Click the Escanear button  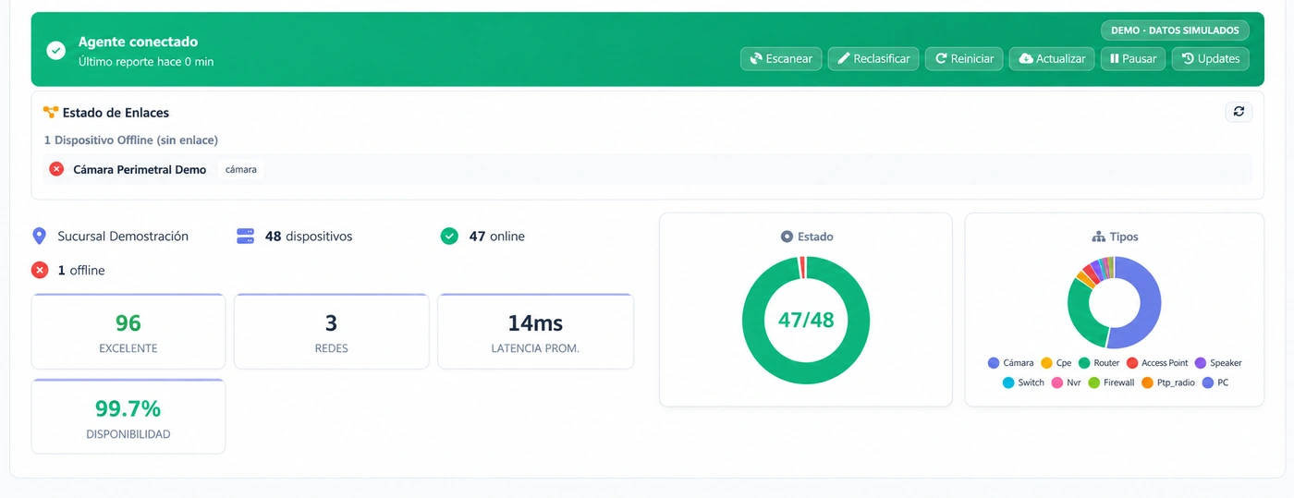pos(781,58)
